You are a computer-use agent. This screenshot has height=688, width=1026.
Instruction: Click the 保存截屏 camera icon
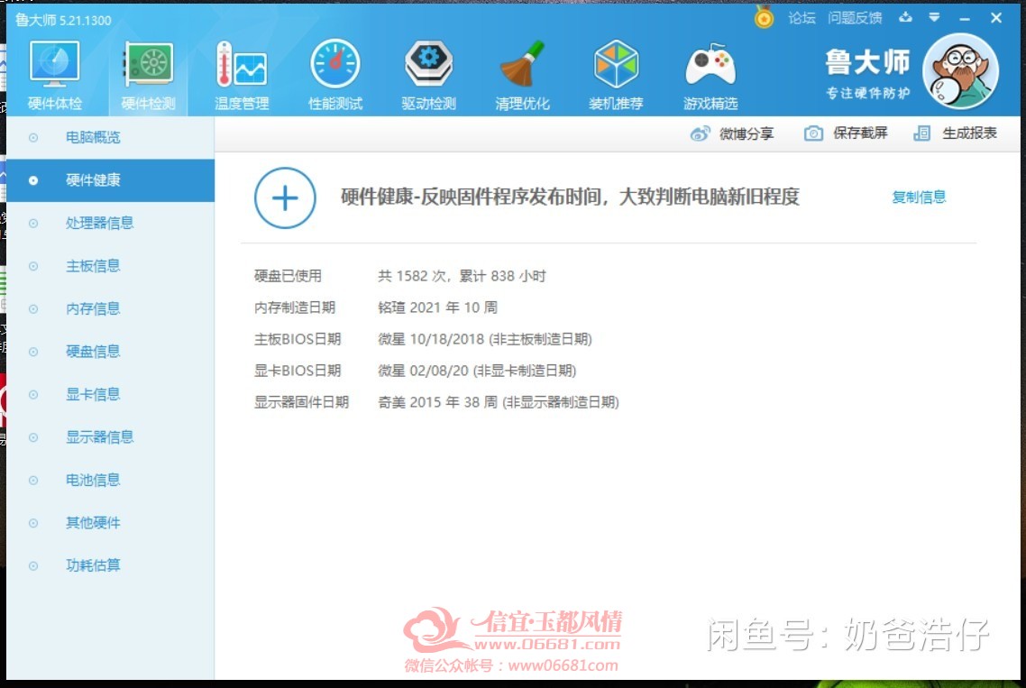coord(813,133)
